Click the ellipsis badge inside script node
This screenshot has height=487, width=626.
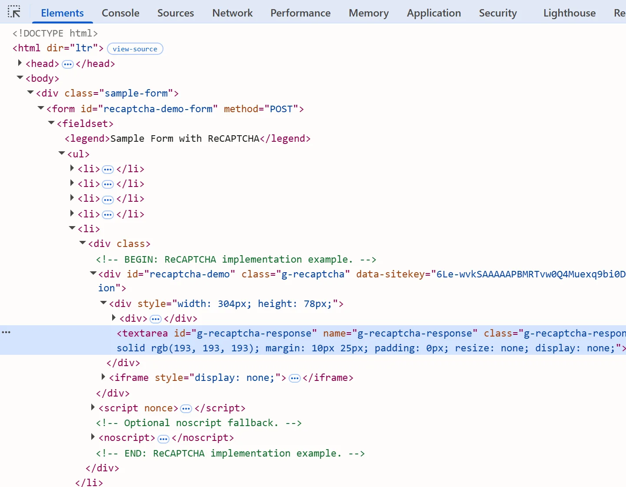pyautogui.click(x=186, y=409)
